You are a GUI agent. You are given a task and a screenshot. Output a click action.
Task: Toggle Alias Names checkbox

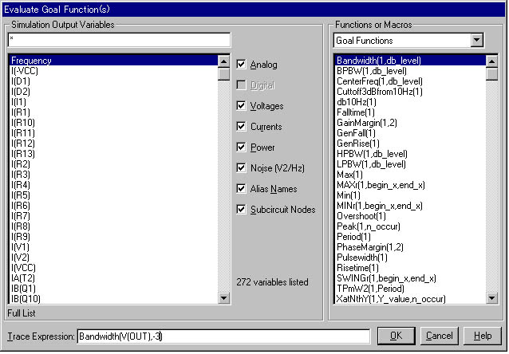click(x=242, y=189)
